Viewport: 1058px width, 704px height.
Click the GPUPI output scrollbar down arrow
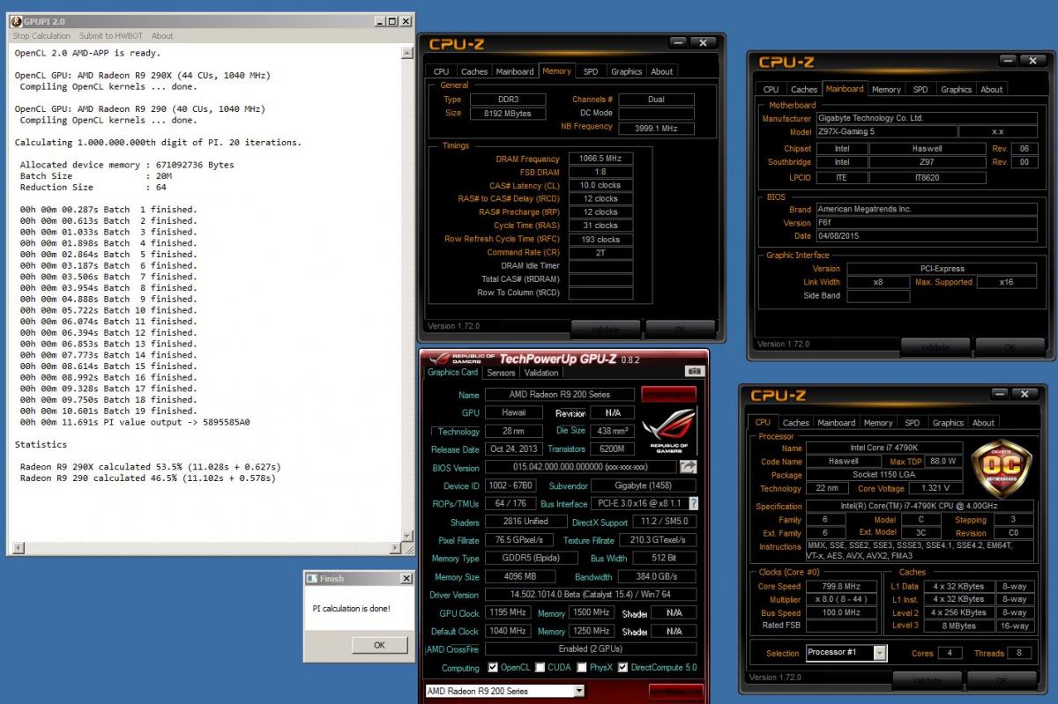[x=407, y=535]
